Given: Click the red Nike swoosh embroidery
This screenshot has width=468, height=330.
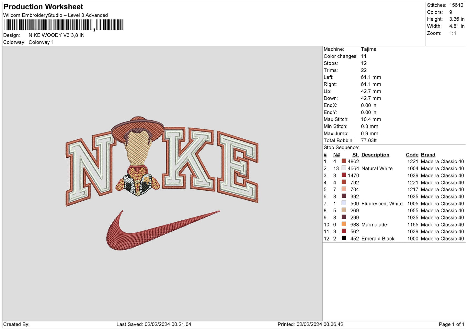Looking at the screenshot, I should point(163,230).
